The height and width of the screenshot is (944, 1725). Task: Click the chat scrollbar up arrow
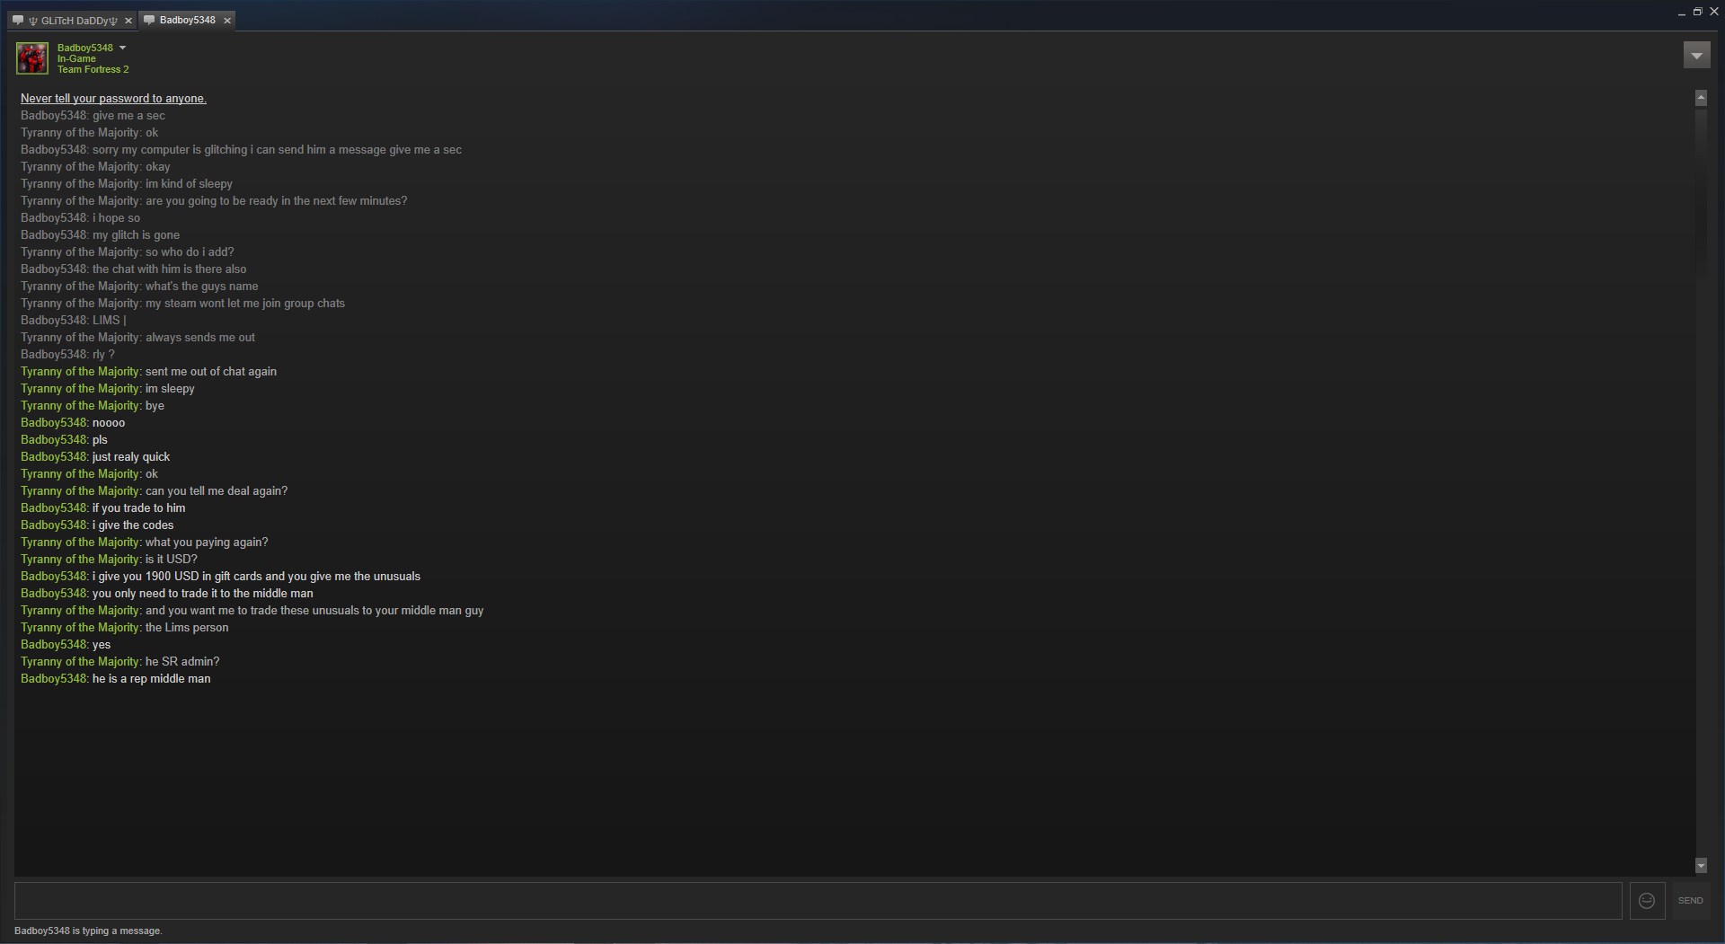(x=1701, y=98)
